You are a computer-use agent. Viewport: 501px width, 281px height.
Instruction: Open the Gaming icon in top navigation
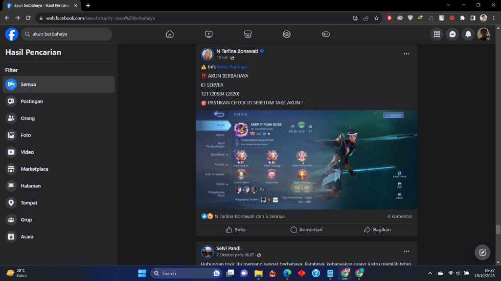(x=325, y=34)
